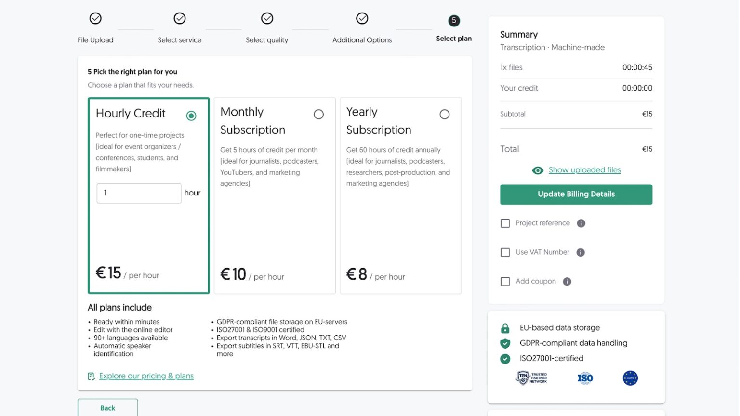
Task: Click the Update Billing Details button
Action: tap(576, 194)
